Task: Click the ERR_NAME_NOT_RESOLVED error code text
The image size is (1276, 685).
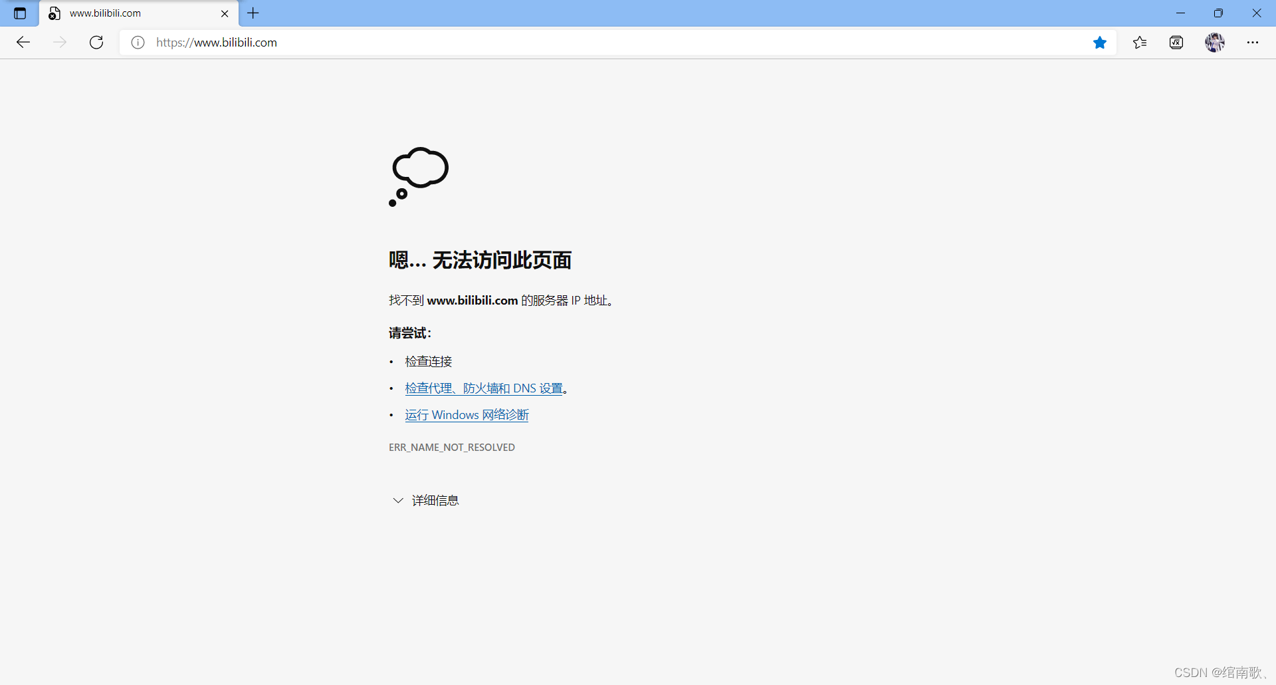Action: coord(452,448)
